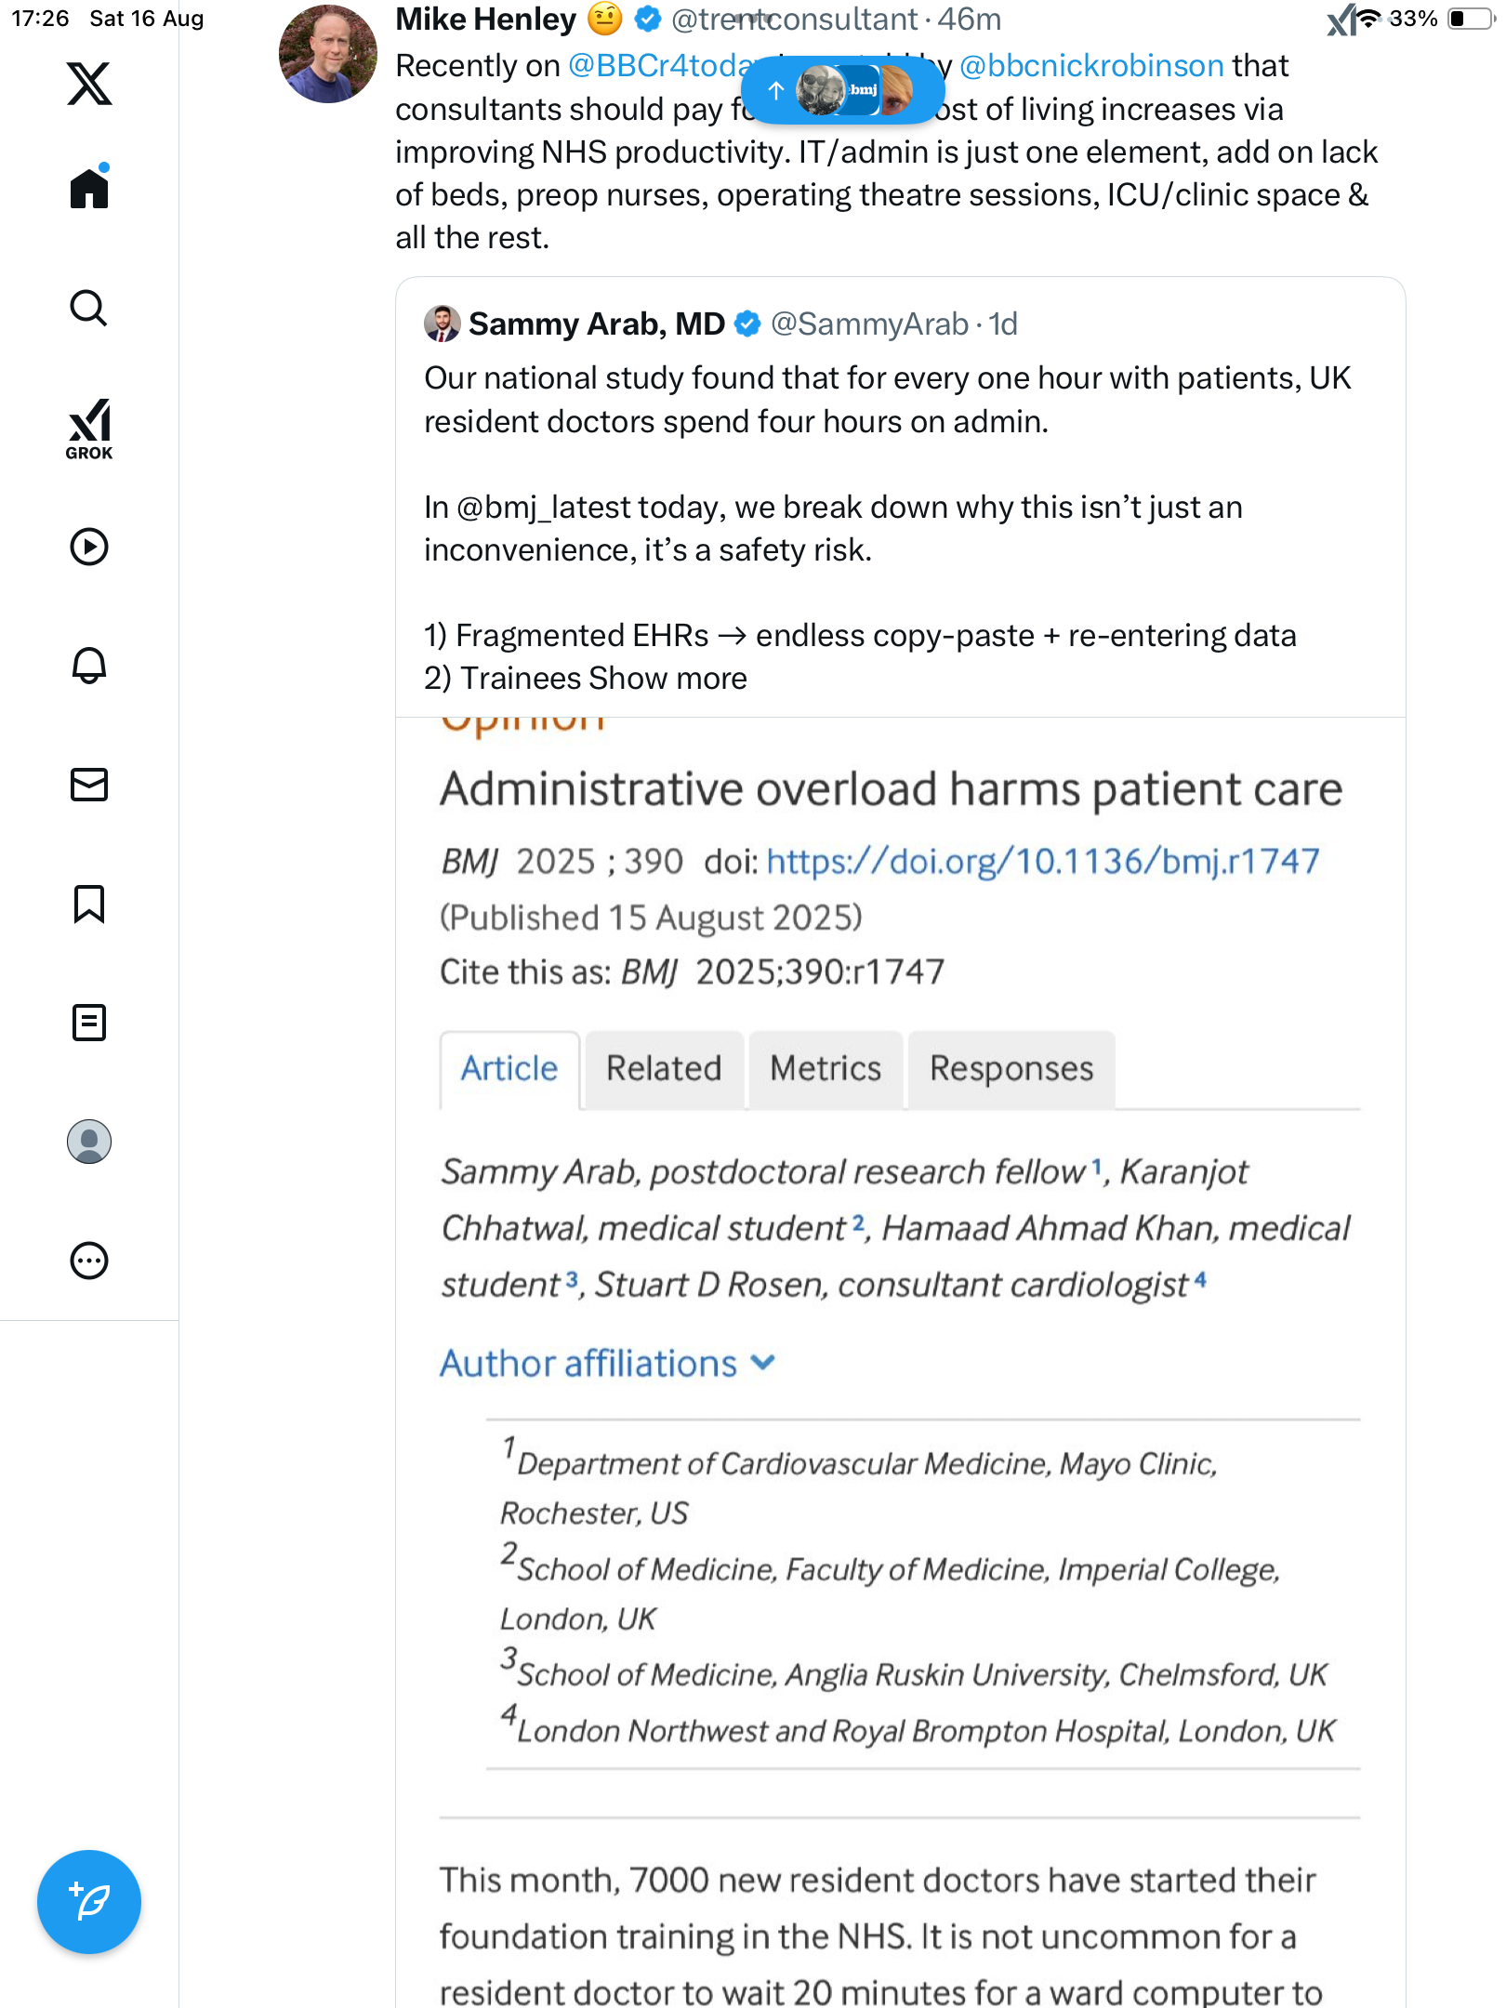
Task: Switch to the Related tab
Action: coord(664,1069)
